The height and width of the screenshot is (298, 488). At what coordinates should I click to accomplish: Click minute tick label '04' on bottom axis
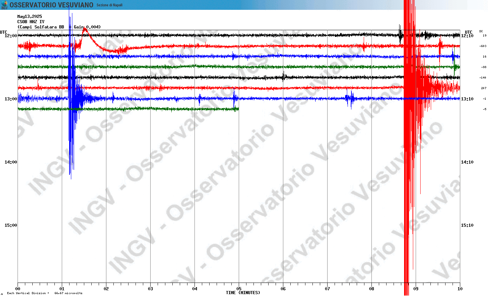195,289
